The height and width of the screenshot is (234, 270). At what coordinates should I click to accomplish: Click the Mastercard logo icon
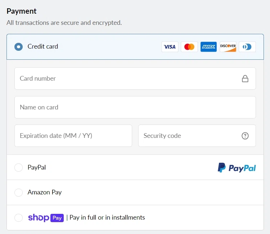[189, 47]
